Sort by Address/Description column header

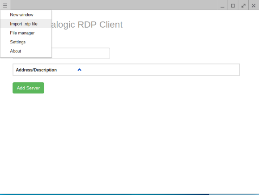click(36, 70)
